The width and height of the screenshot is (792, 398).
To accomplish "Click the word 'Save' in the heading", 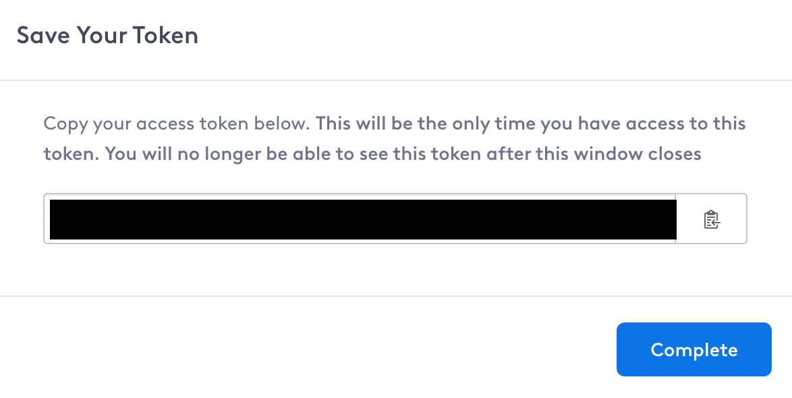I will [x=43, y=35].
